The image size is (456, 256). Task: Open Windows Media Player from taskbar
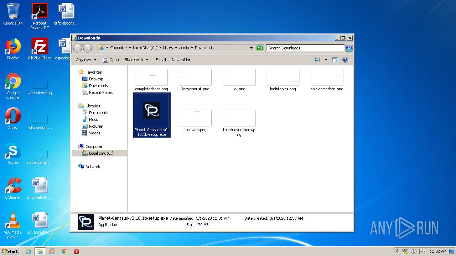tap(52, 251)
